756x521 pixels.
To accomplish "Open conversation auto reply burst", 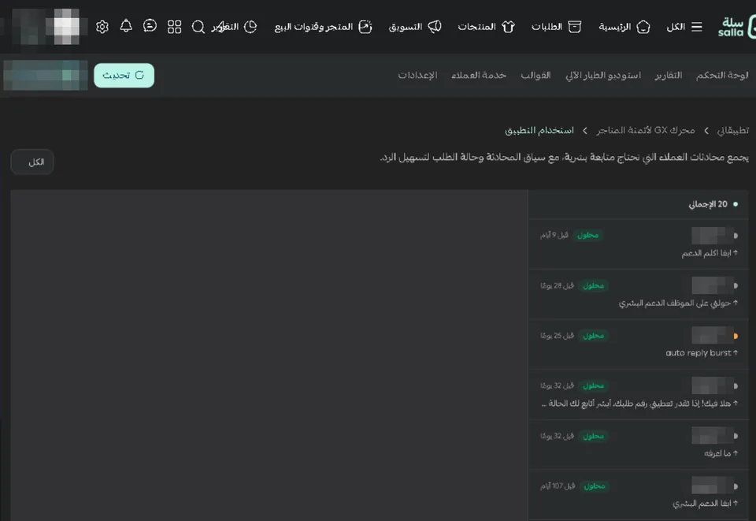I will click(639, 344).
